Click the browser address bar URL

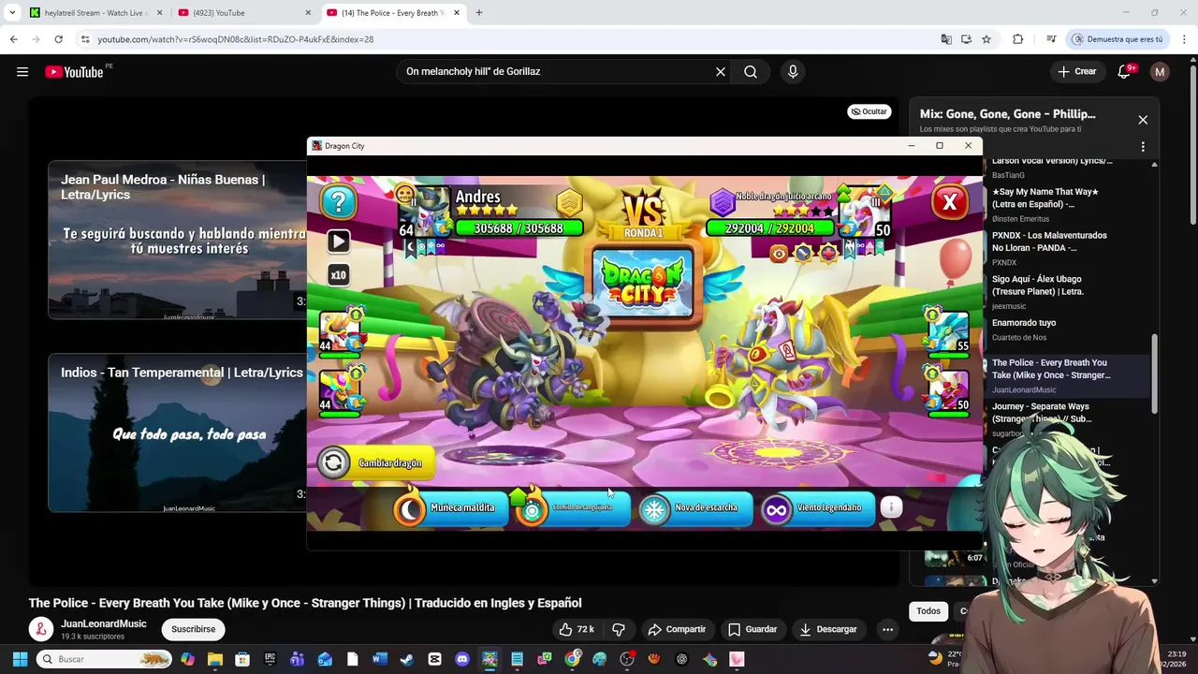236,39
